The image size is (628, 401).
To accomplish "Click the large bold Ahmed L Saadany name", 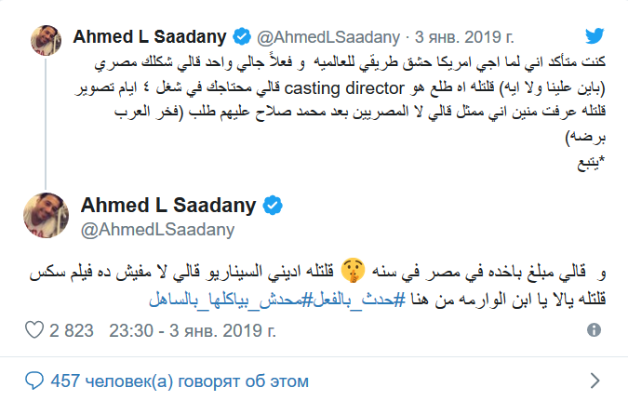I will [x=170, y=205].
